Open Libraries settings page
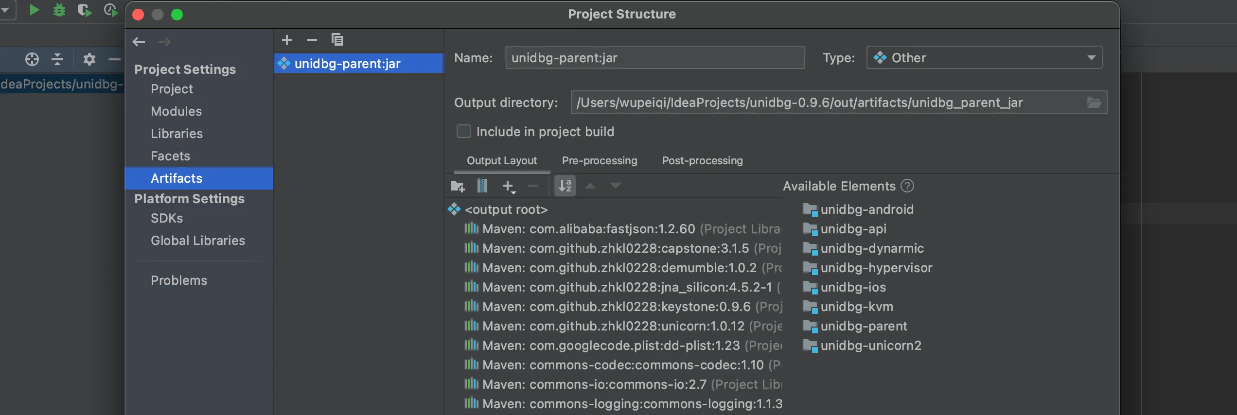This screenshot has height=415, width=1237. [177, 134]
